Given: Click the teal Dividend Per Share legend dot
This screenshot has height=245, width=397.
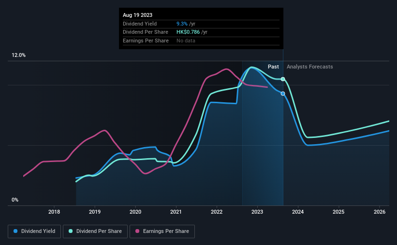Looking at the screenshot, I should click(x=71, y=231).
